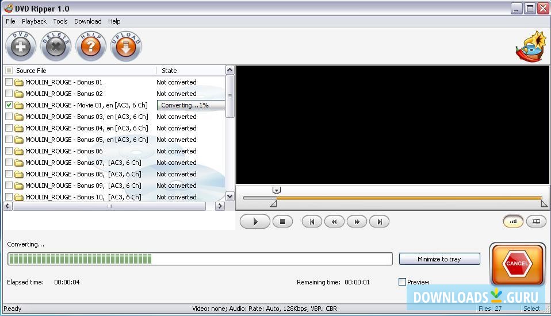Click the Fast forward button
Image resolution: width=551 pixels, height=316 pixels.
tap(357, 222)
